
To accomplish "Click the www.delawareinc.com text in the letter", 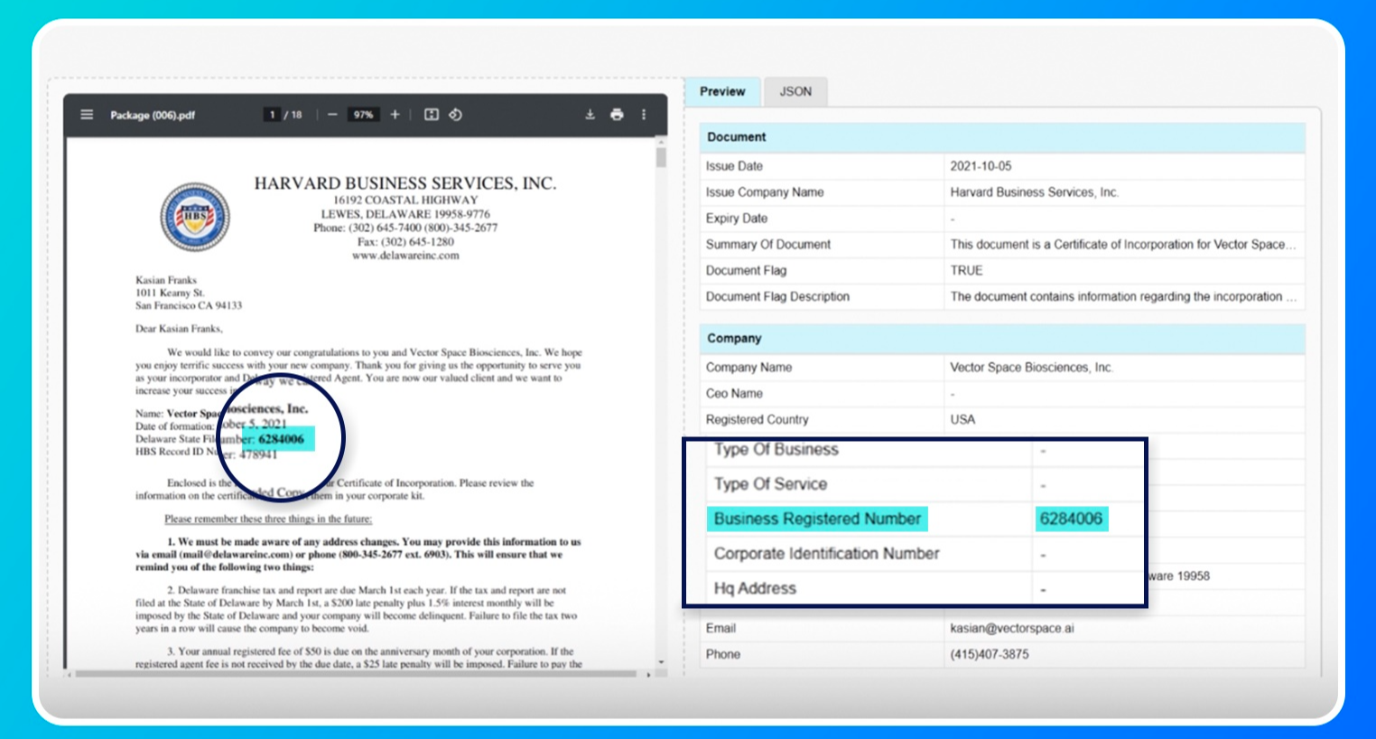I will pos(405,256).
